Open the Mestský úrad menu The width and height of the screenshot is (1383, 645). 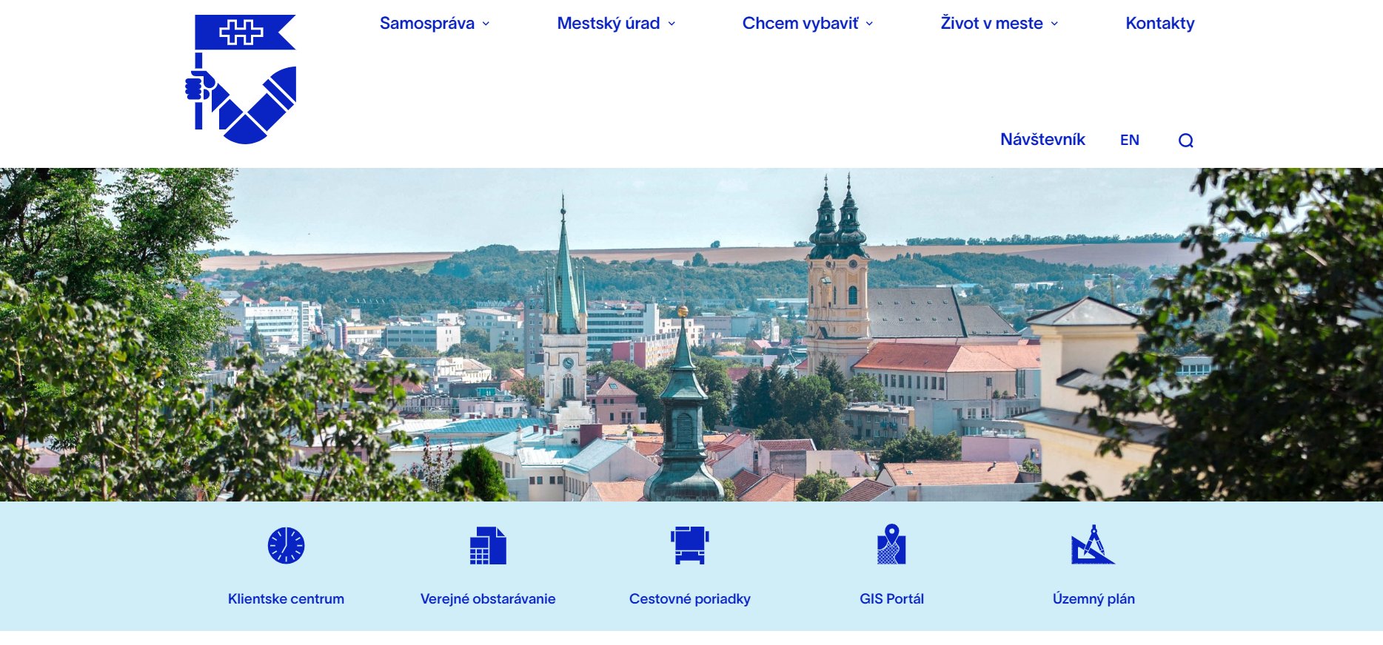tap(609, 24)
